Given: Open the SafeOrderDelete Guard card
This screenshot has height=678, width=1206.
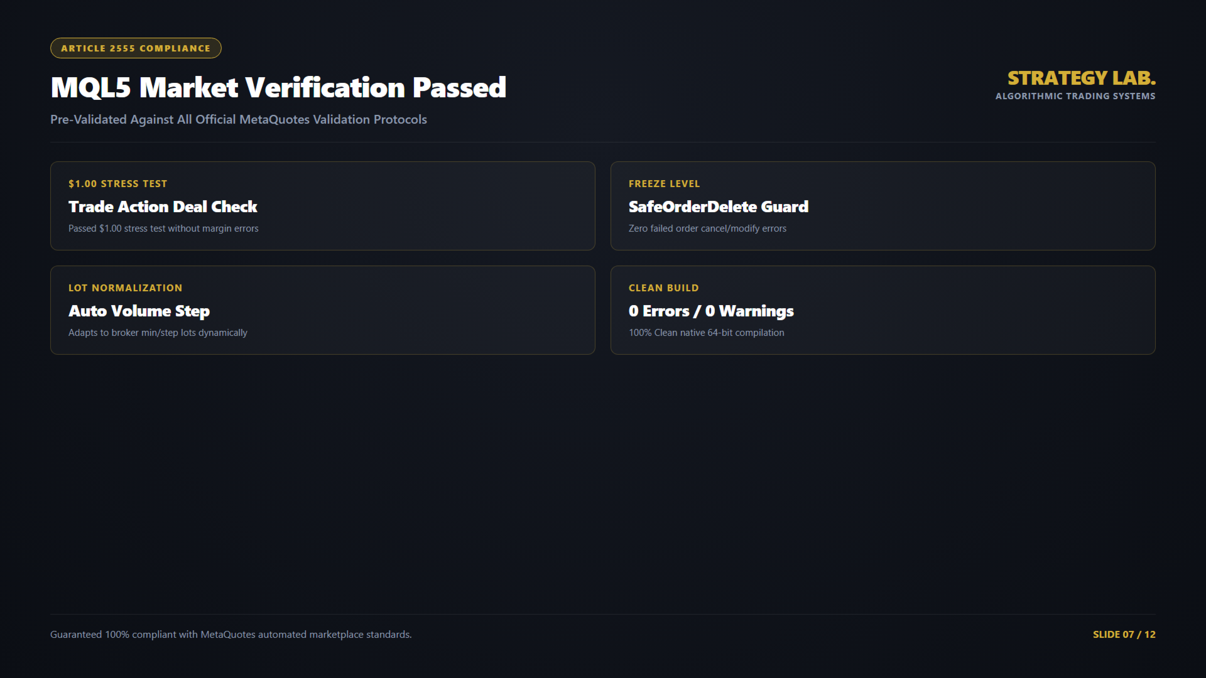Looking at the screenshot, I should click(x=883, y=206).
